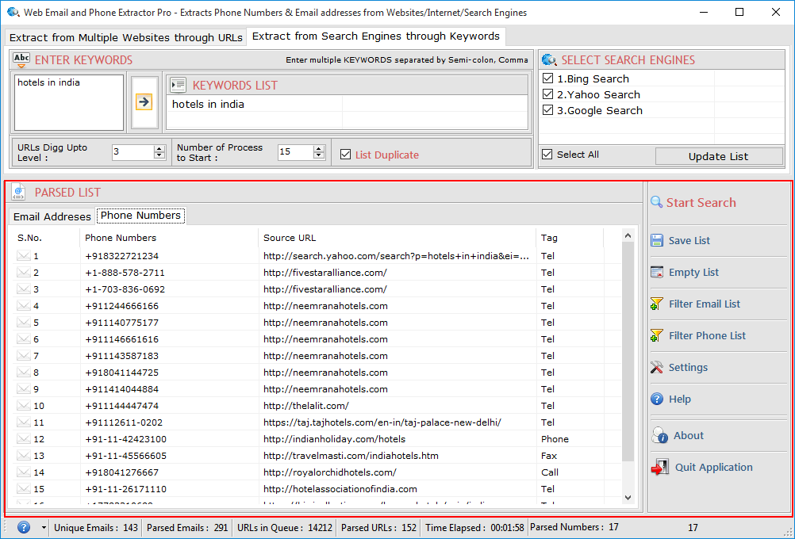Click the parsed list vertical scrollbar thumb

click(628, 351)
